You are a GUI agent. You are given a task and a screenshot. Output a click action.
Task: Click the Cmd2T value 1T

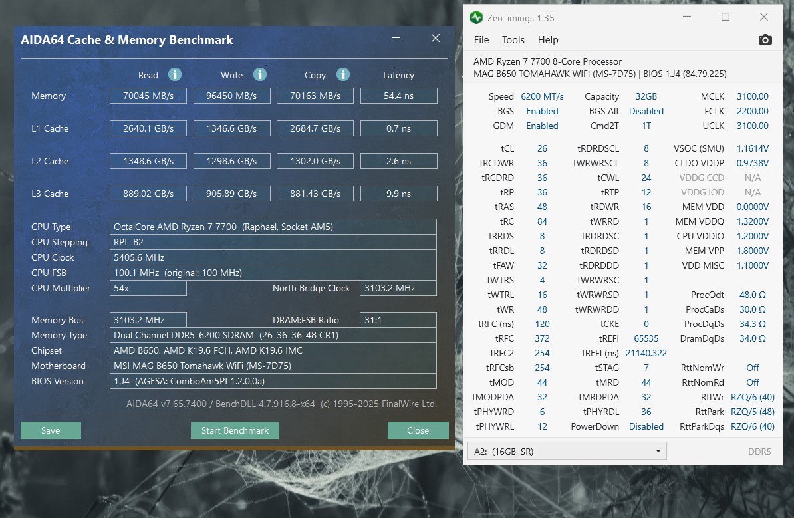coord(646,126)
